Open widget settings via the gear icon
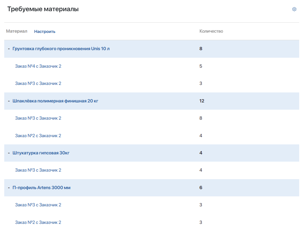 294,9
